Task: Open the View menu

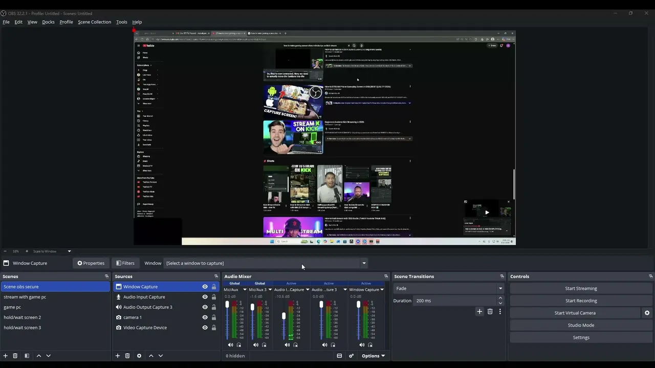Action: point(32,22)
